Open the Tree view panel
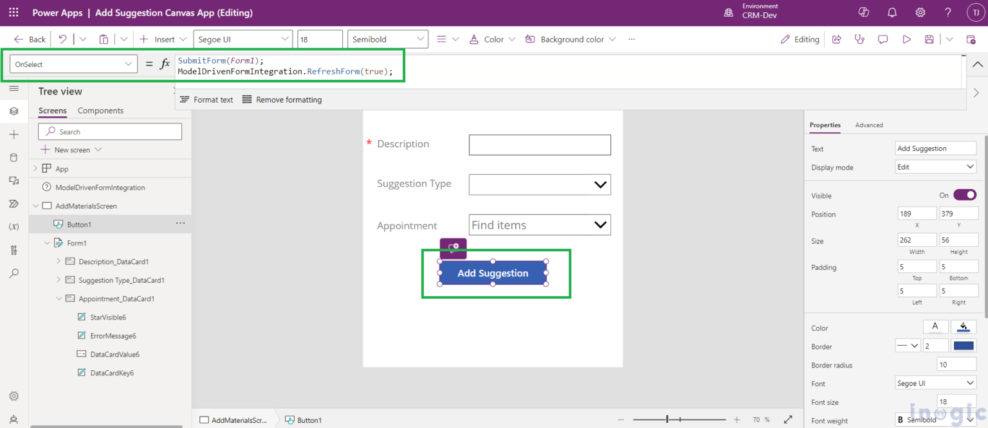 coord(14,111)
